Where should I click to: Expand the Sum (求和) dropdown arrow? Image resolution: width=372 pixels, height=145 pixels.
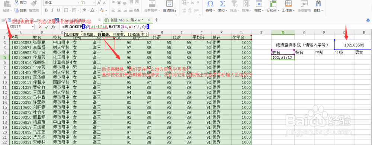pos(226,11)
